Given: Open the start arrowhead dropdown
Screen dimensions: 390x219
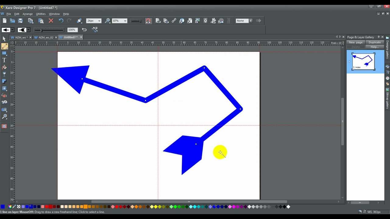Looking at the screenshot, I should click(12, 30).
